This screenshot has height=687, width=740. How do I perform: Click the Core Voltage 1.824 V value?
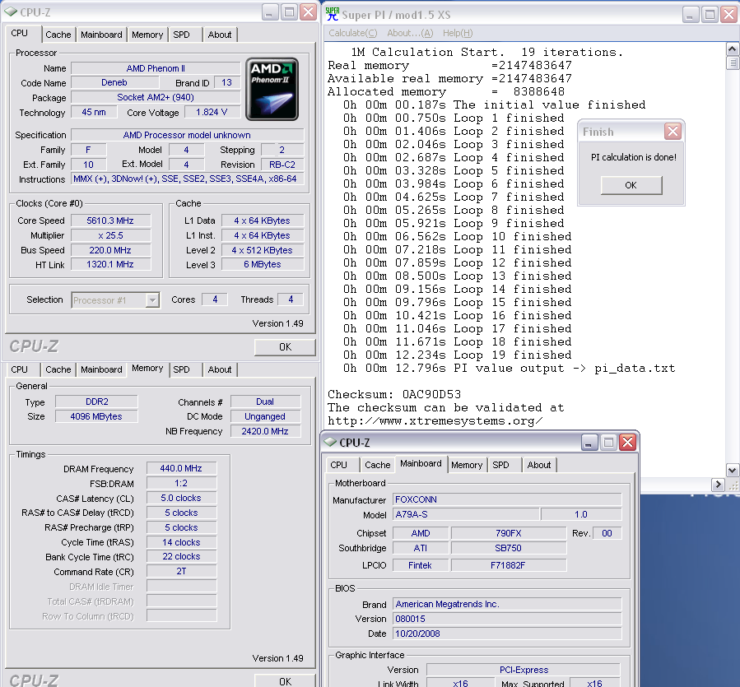[x=212, y=112]
